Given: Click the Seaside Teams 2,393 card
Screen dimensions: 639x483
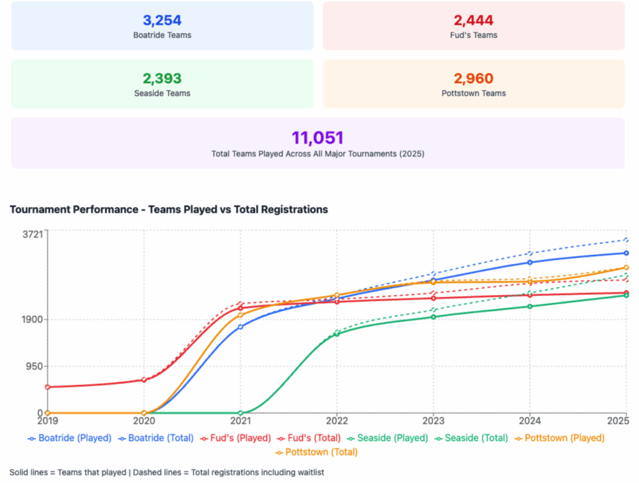Looking at the screenshot, I should [162, 84].
